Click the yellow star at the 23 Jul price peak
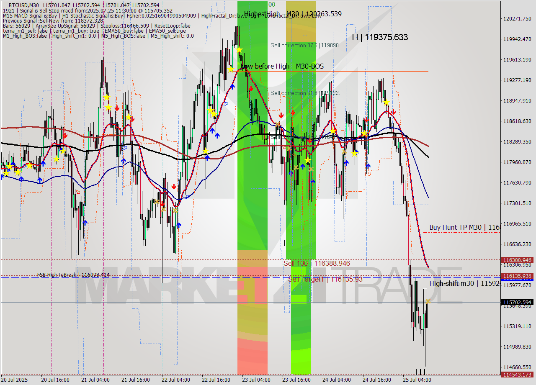Screen dimensions: 536x385 point(239,50)
